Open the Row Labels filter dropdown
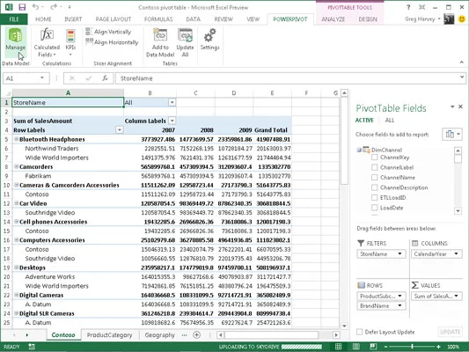This screenshot has height=352, width=469. coord(120,129)
